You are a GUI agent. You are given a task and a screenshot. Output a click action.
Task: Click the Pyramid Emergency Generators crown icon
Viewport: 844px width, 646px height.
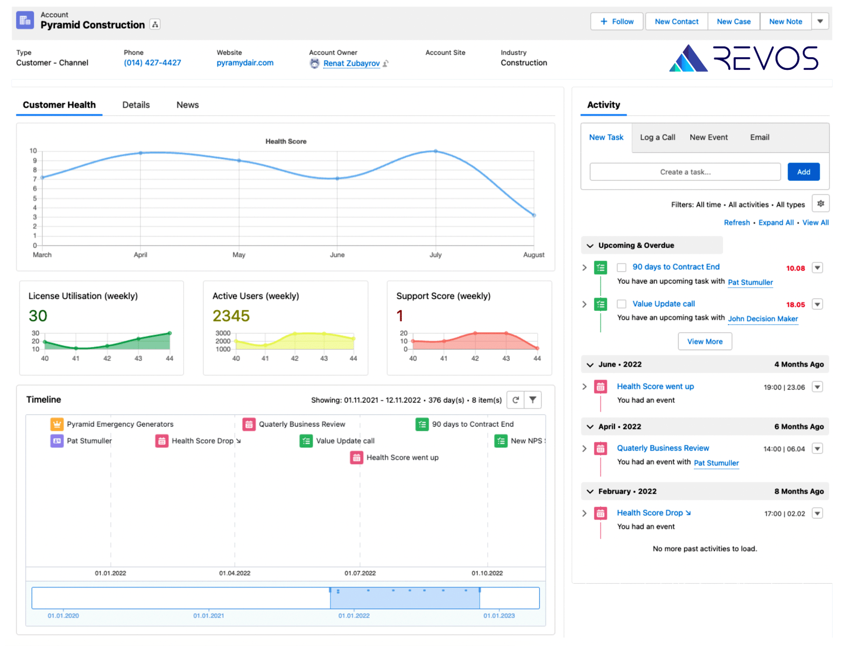(x=57, y=424)
